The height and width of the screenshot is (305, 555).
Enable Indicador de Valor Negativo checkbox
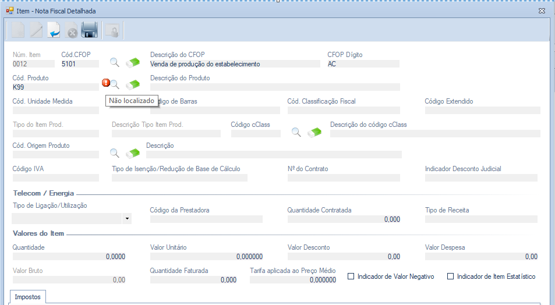351,276
